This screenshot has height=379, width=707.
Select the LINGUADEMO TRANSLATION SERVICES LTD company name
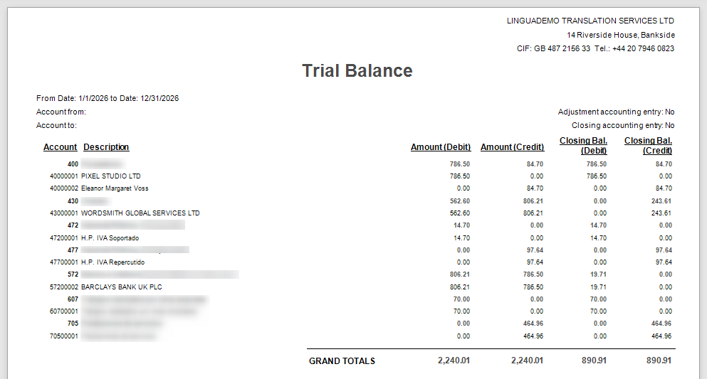coord(590,21)
